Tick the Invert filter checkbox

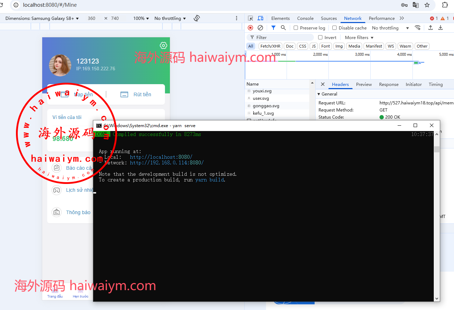(x=320, y=38)
